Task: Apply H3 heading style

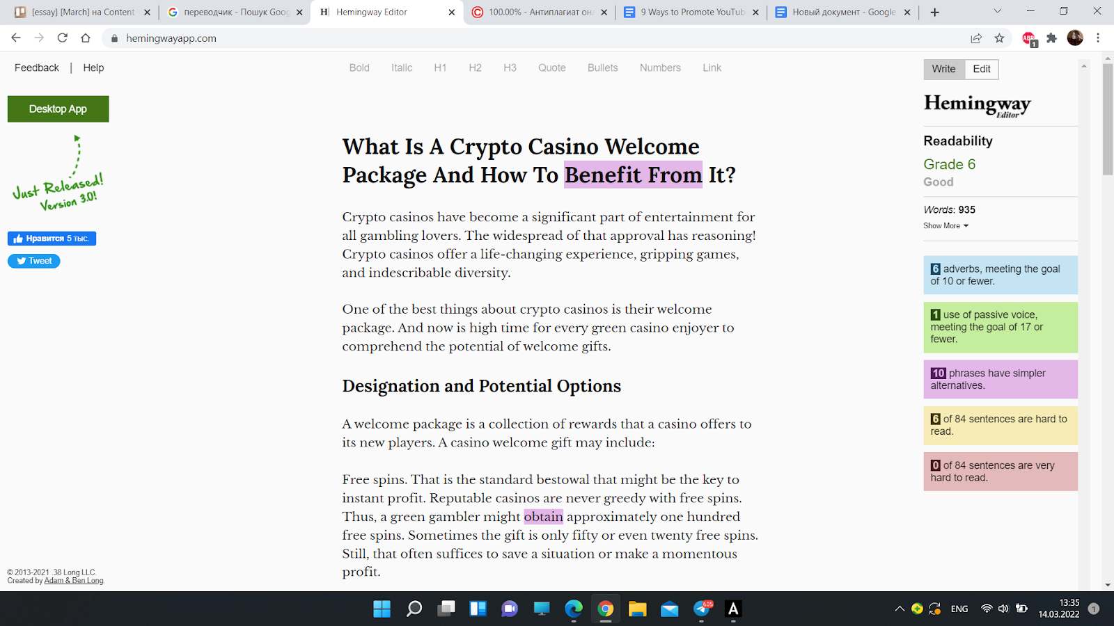Action: (510, 67)
